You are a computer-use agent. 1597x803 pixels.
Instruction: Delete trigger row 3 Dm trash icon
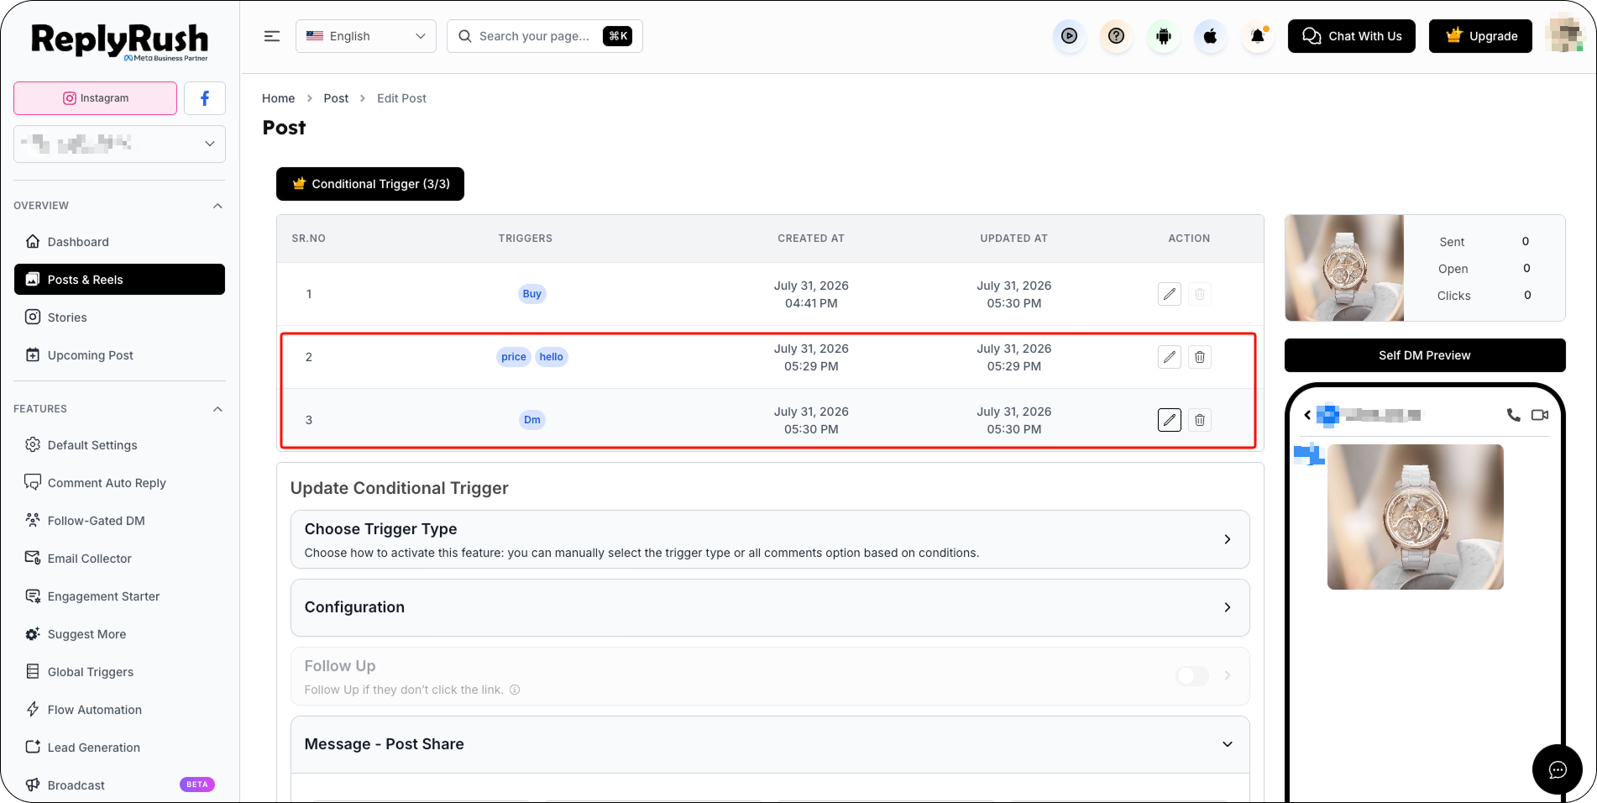[1200, 420]
